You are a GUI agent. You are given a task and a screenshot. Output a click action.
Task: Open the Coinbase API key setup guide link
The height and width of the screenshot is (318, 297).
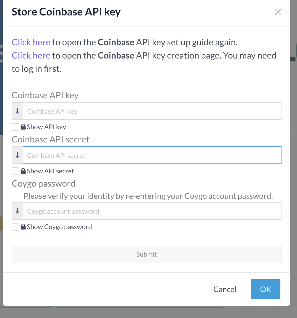click(x=31, y=42)
